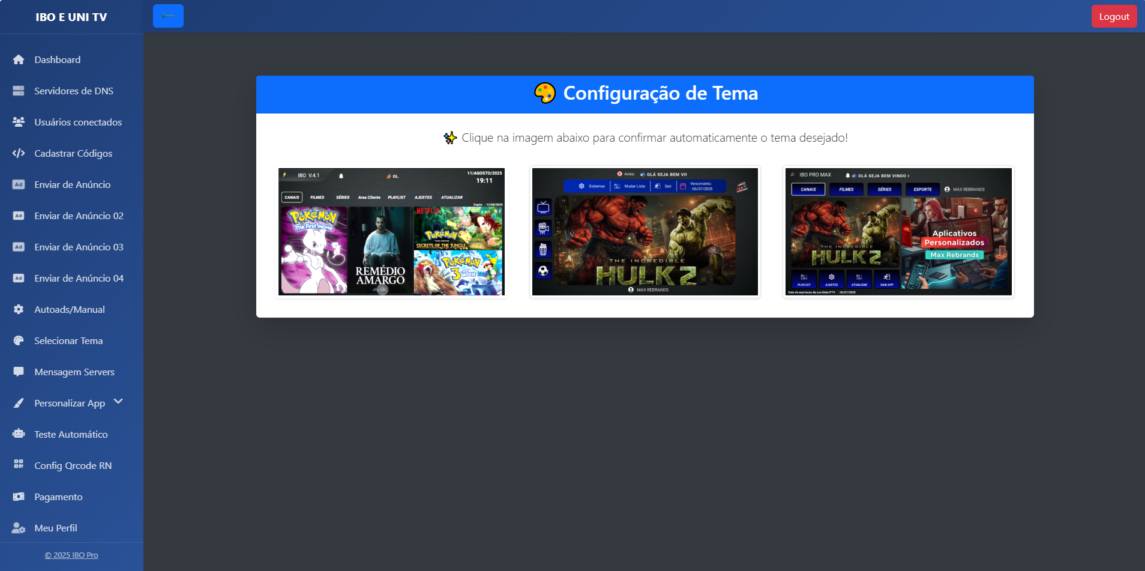Image resolution: width=1145 pixels, height=571 pixels.
Task: Click the Servidores de DNS server icon
Action: [x=19, y=91]
